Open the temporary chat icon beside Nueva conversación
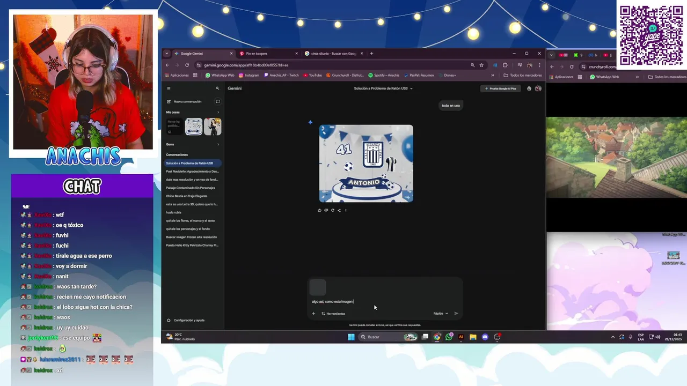 point(217,101)
